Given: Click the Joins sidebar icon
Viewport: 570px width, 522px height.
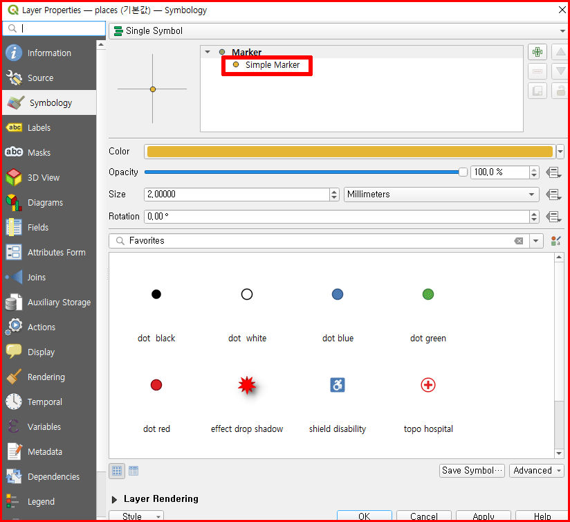Looking at the screenshot, I should (x=14, y=277).
